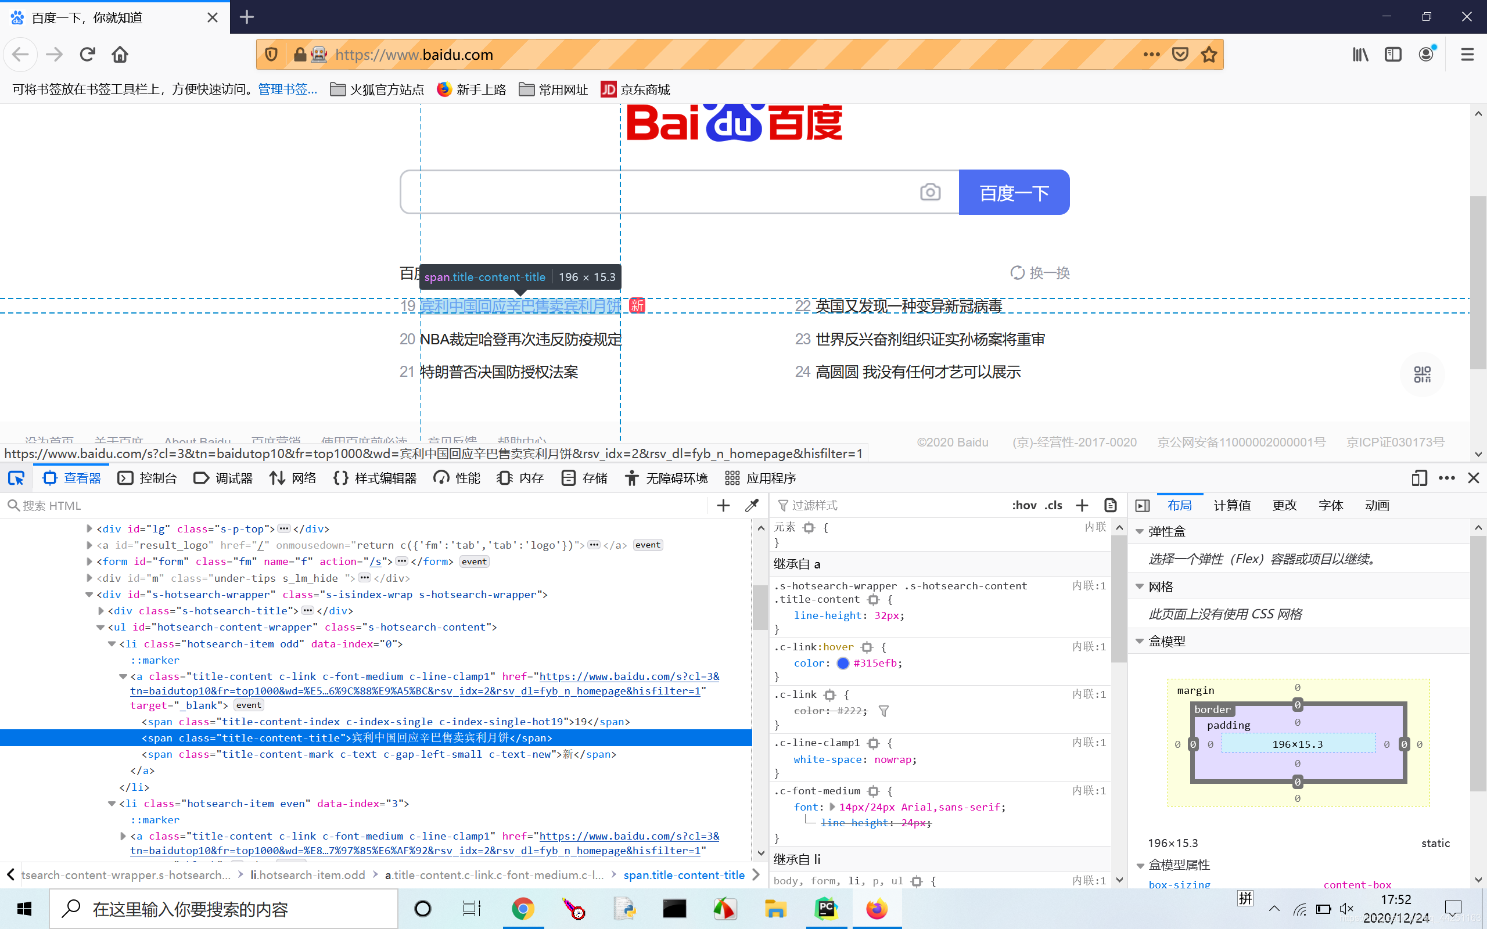
Task: Show sidebars icon in Firefox toolbar
Action: (1393, 55)
